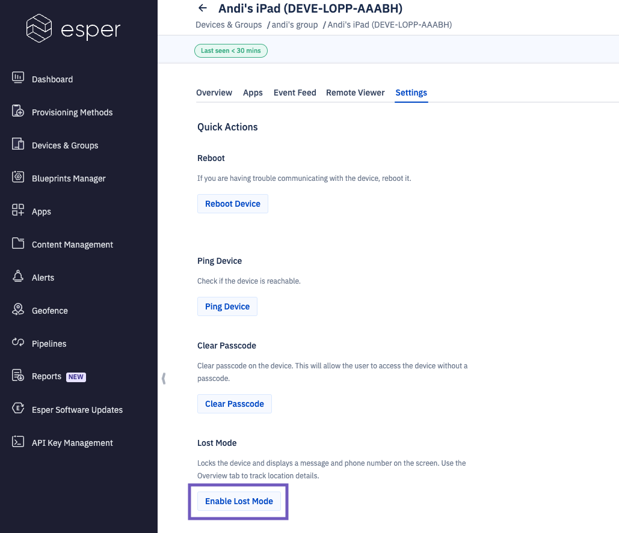Image resolution: width=619 pixels, height=533 pixels.
Task: Click the API Key Management terminal icon
Action: [x=18, y=441]
